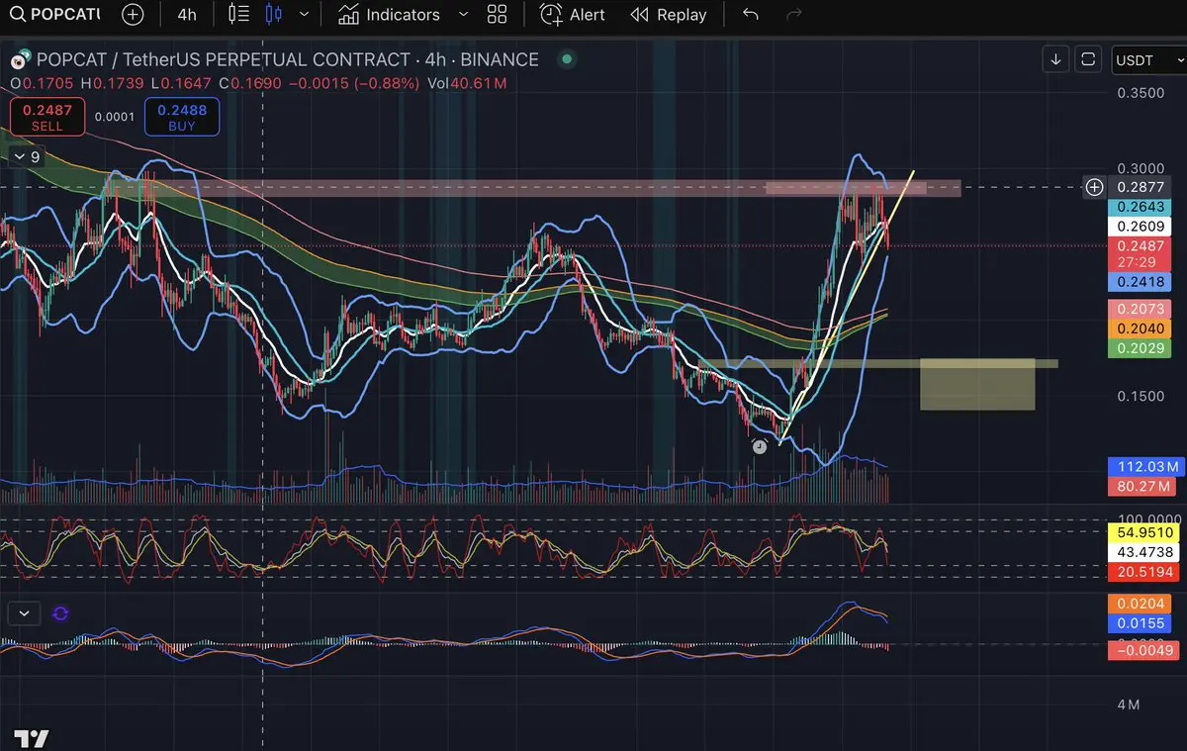This screenshot has height=751, width=1187.
Task: Click the alarm clock marker on chart
Action: click(760, 447)
